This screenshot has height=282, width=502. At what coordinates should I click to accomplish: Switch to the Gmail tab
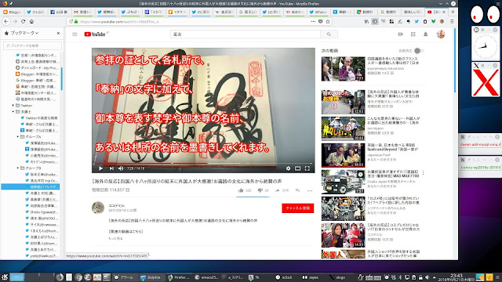tap(82, 12)
